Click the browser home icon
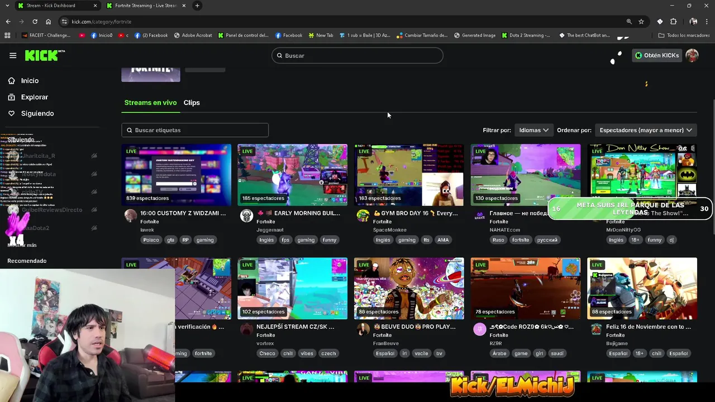 [x=48, y=21]
